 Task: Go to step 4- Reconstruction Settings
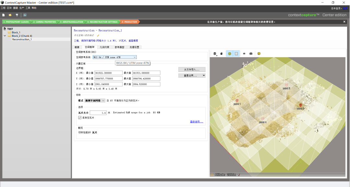[x=102, y=22]
